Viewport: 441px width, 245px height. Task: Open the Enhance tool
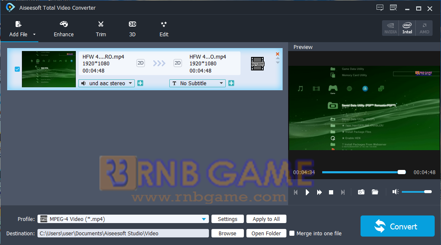coord(64,29)
